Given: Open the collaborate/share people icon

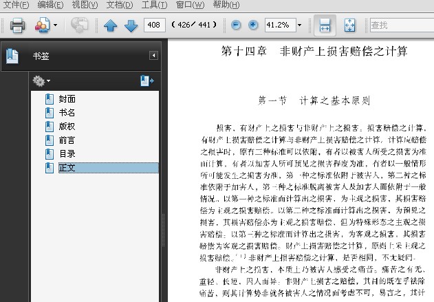Looking at the screenshot, I should tap(43, 25).
